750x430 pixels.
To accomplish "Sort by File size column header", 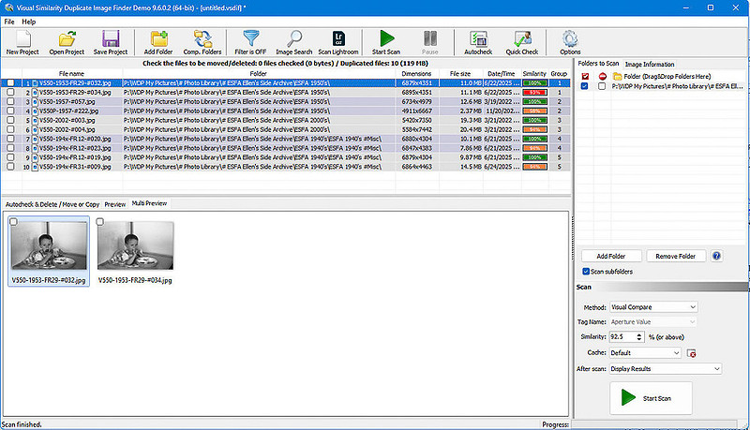I will (460, 74).
